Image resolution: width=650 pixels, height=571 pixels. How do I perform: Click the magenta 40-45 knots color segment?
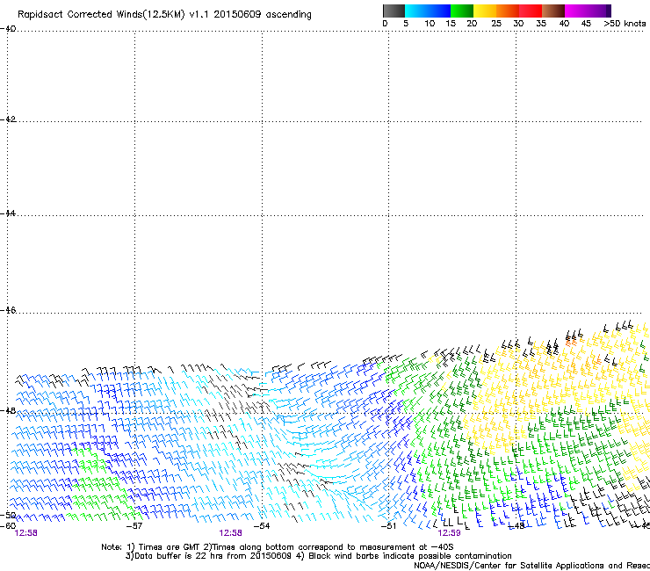[x=576, y=11]
